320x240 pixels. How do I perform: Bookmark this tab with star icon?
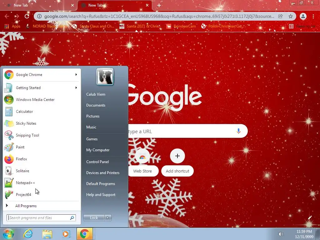pyautogui.click(x=291, y=16)
